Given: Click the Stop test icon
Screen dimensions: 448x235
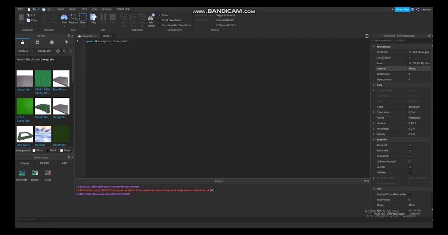Looking at the screenshot, I should coord(113,17).
